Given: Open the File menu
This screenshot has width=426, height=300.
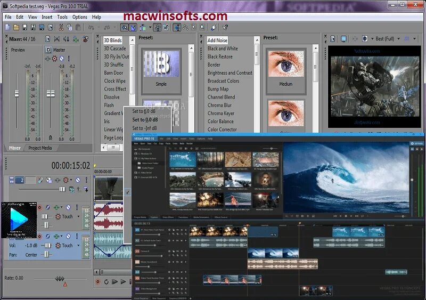Looking at the screenshot, I should [x=8, y=17].
